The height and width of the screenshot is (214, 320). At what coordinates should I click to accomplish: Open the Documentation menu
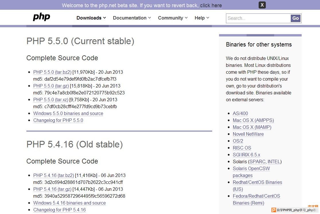click(x=132, y=18)
